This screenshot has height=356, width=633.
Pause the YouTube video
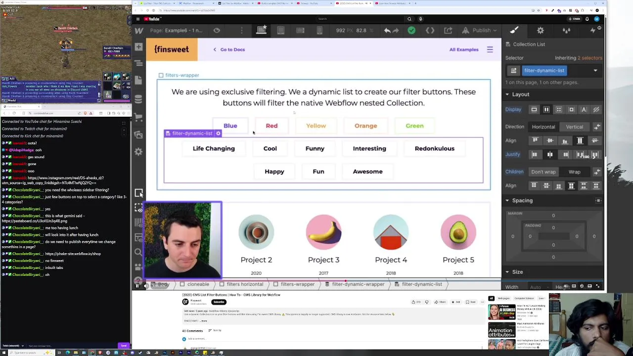(137, 286)
